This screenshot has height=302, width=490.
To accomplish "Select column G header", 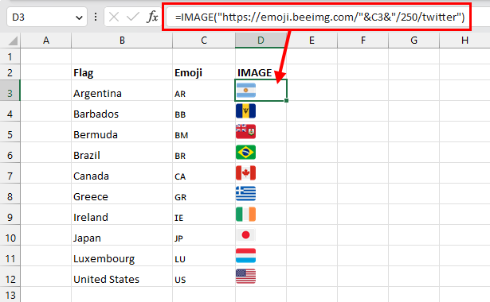I will (414, 41).
